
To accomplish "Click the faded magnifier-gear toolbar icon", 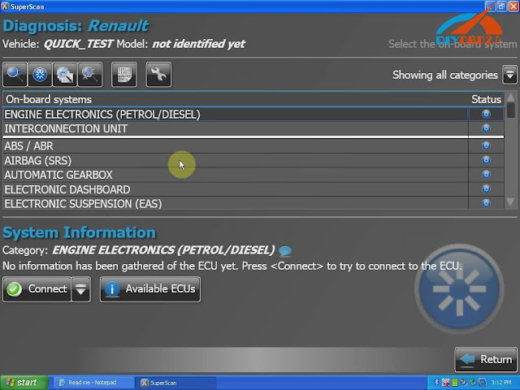I will pos(90,74).
